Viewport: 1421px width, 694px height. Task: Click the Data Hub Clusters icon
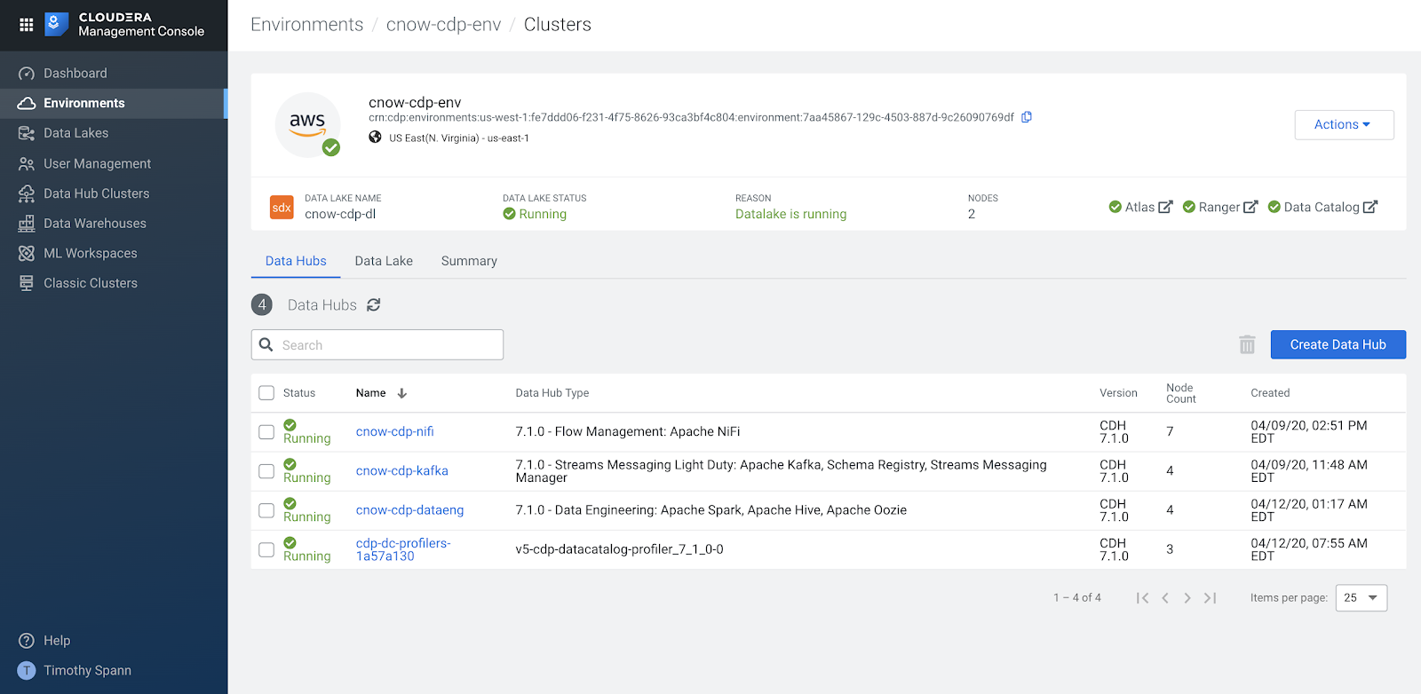(27, 193)
